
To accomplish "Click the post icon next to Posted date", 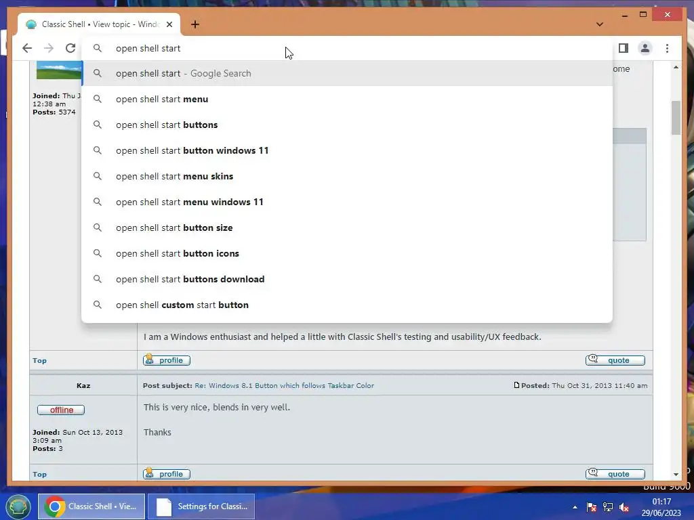I will click(x=516, y=385).
